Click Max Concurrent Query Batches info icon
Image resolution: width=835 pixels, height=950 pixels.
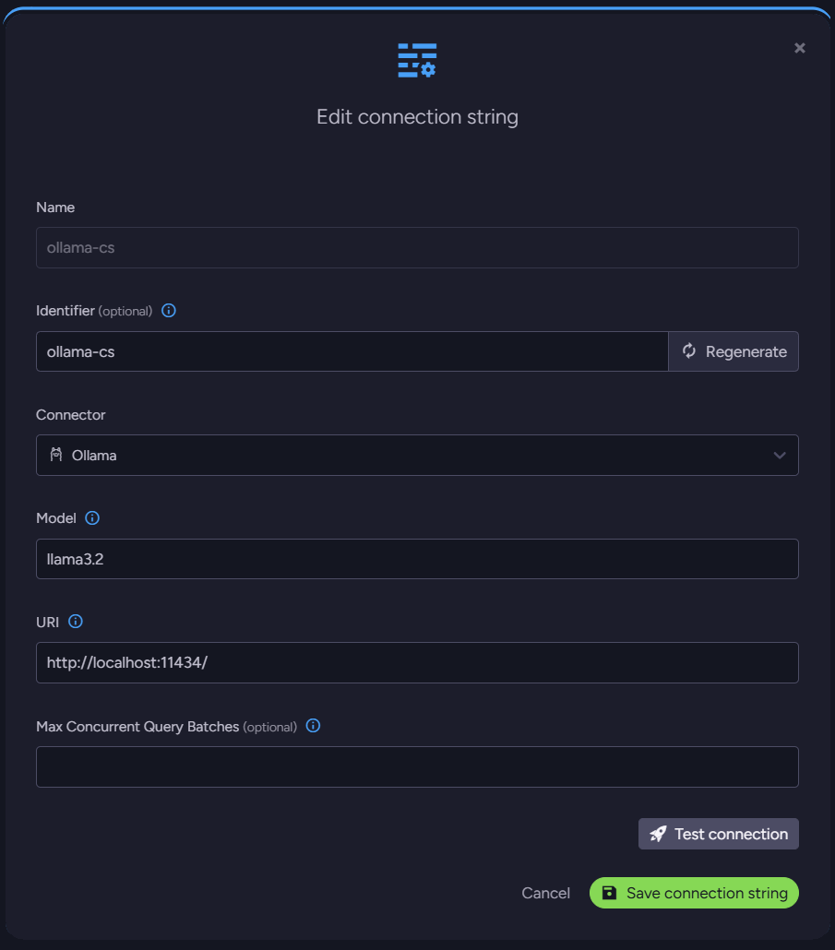313,726
